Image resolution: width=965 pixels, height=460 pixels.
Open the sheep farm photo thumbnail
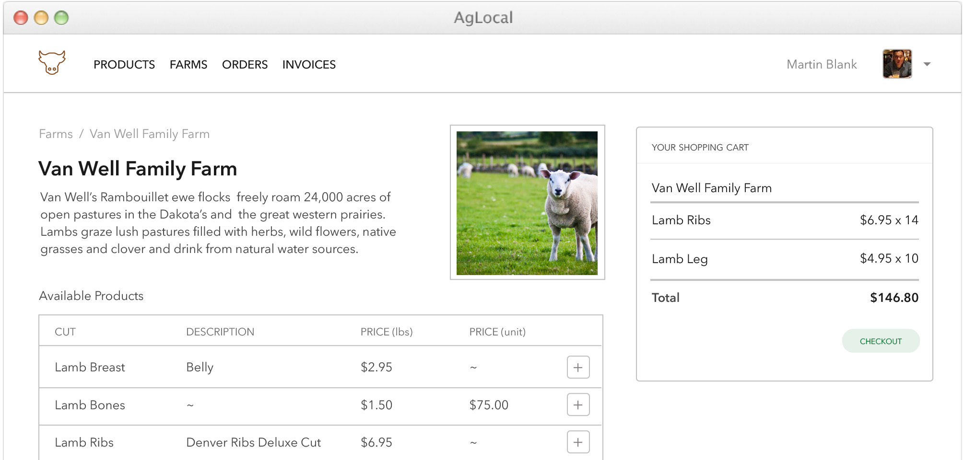pos(527,203)
